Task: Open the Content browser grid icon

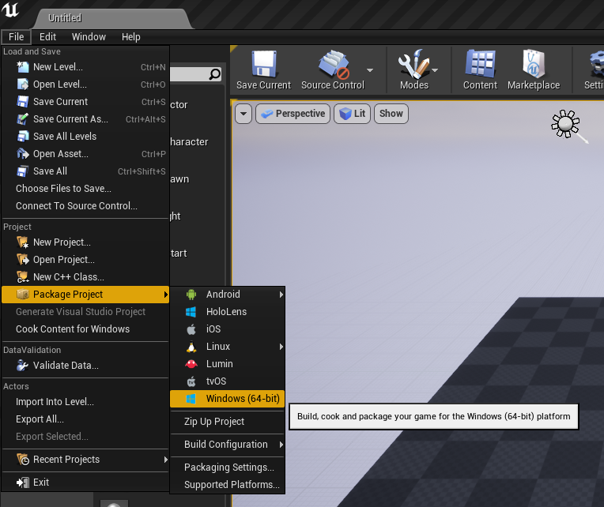Action: tap(480, 64)
